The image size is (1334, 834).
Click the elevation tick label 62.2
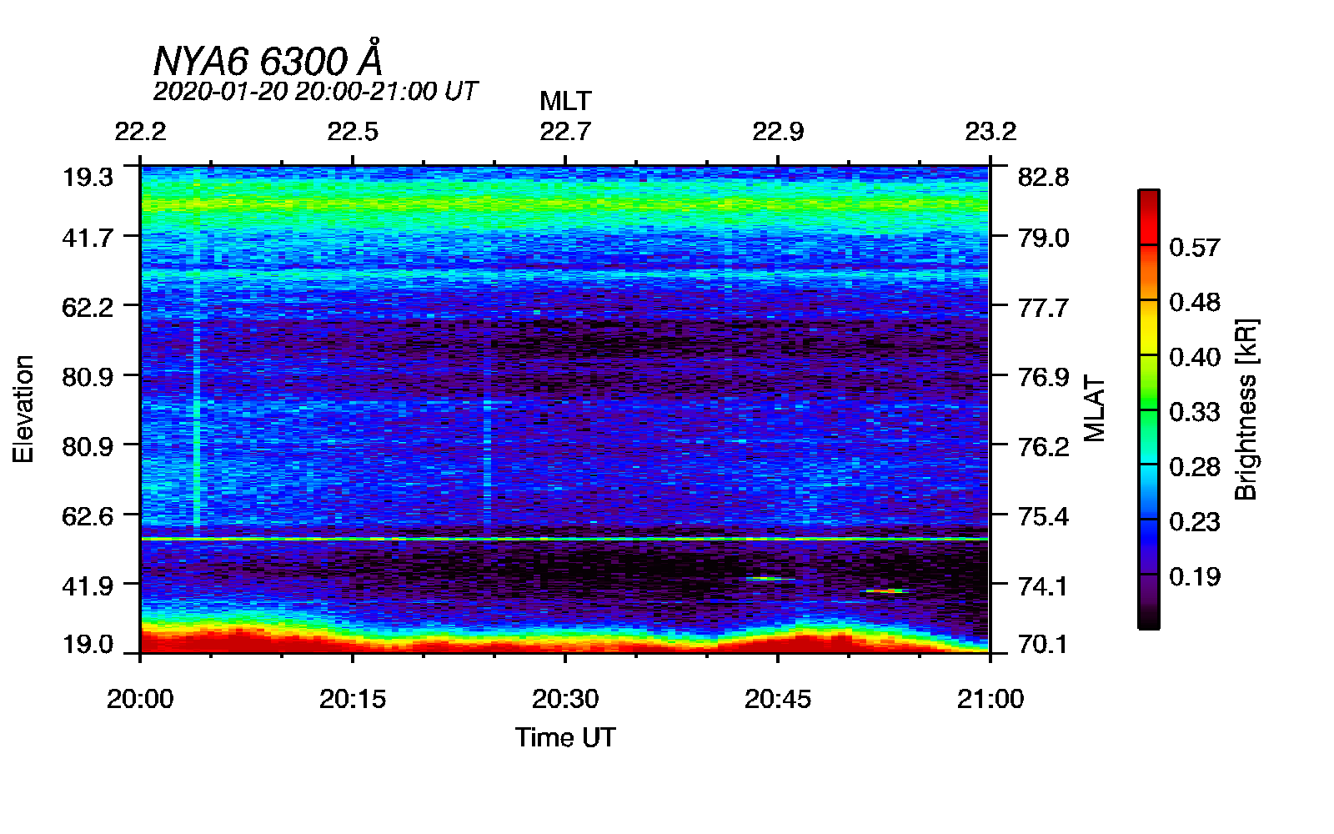88,307
